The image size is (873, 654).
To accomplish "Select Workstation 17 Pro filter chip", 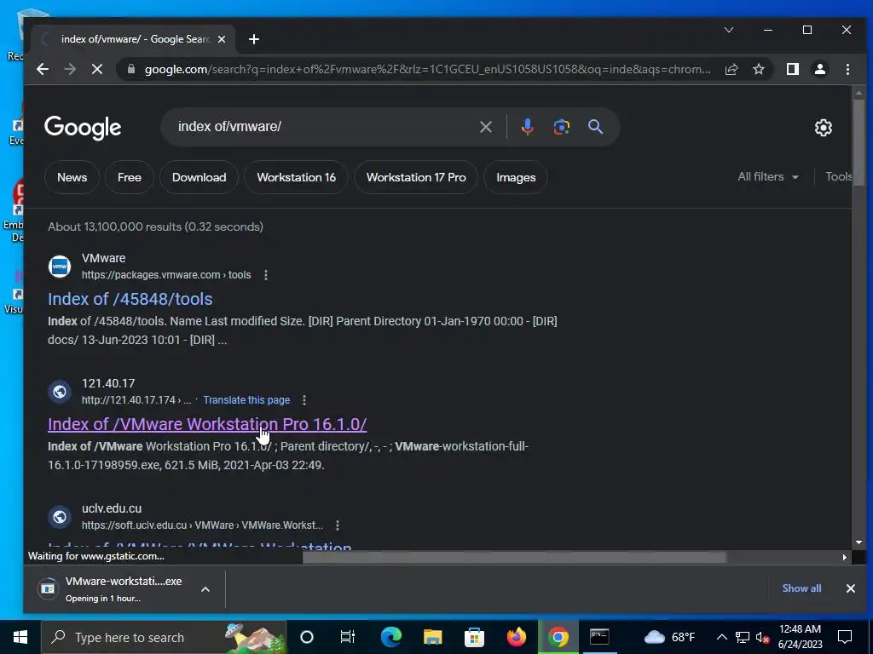I will pos(416,177).
